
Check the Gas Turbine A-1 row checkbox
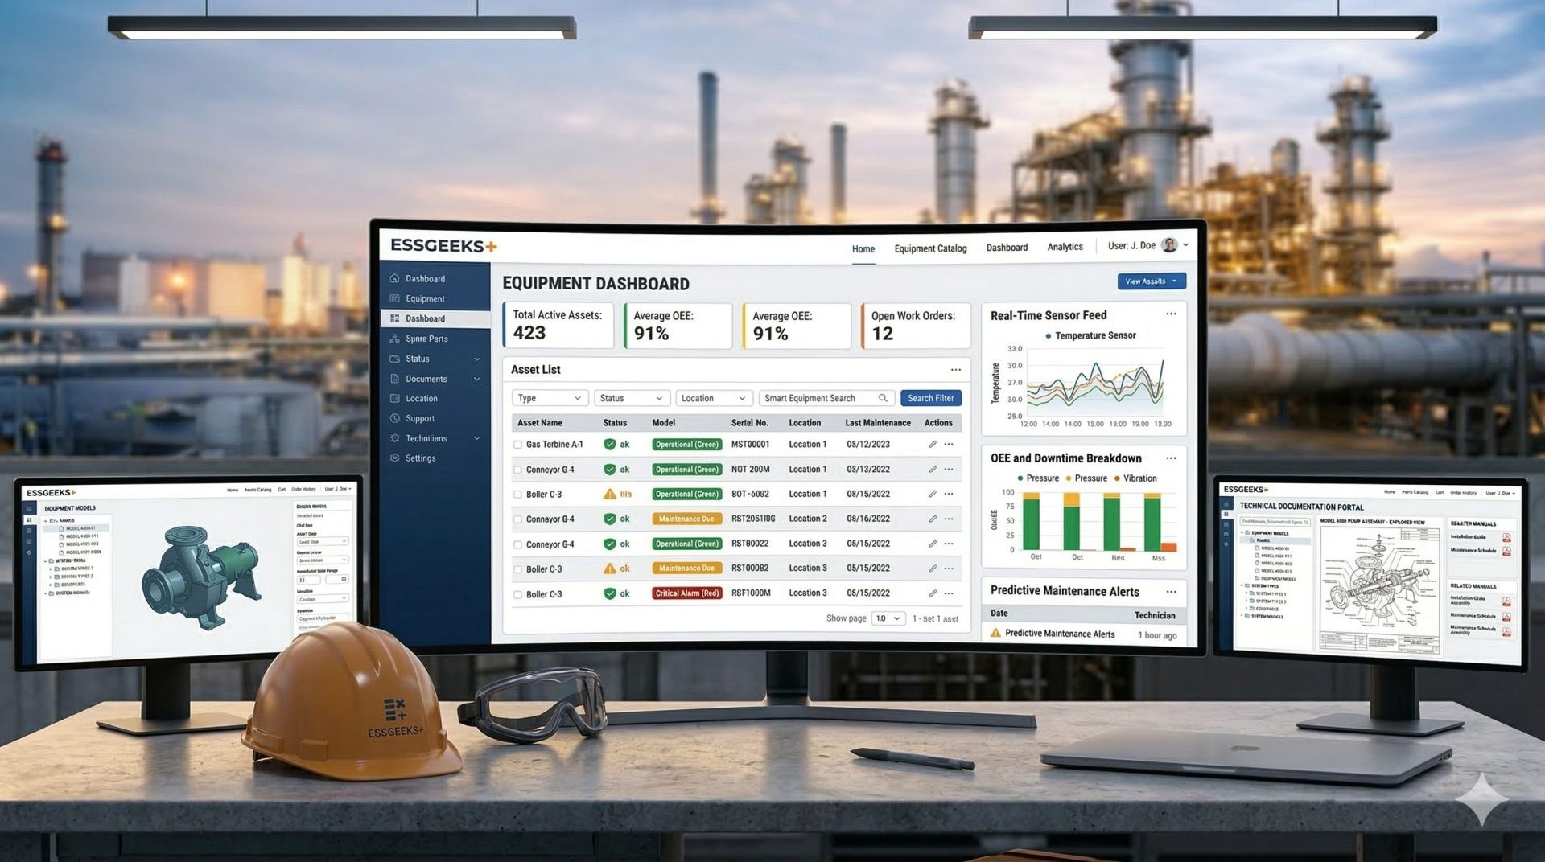pyautogui.click(x=517, y=445)
